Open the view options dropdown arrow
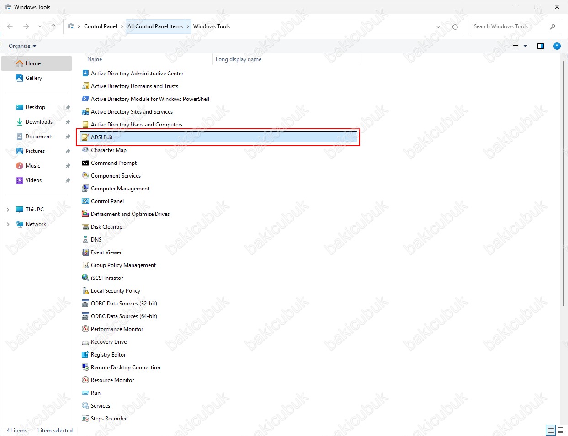Screen dimensions: 568x436 (525, 46)
